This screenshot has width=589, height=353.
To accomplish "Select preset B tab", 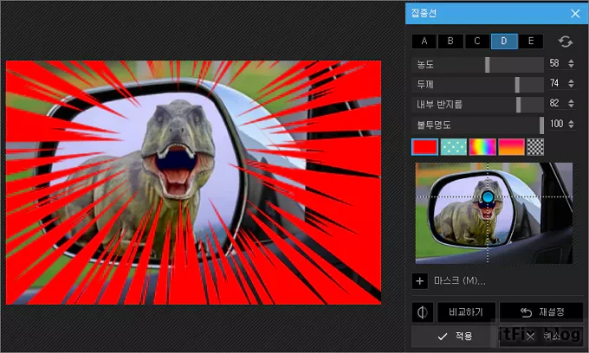I will (450, 42).
